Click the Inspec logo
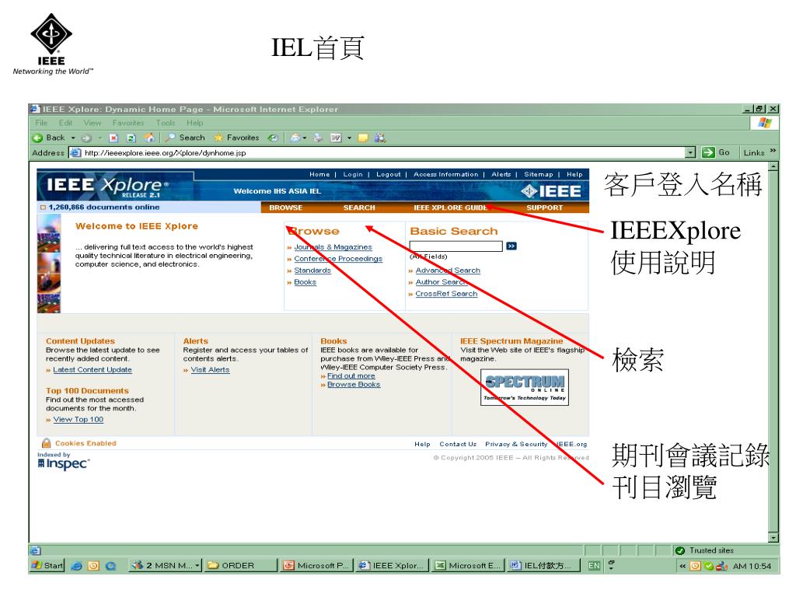Screen dimensions: 796x597 pos(64,462)
